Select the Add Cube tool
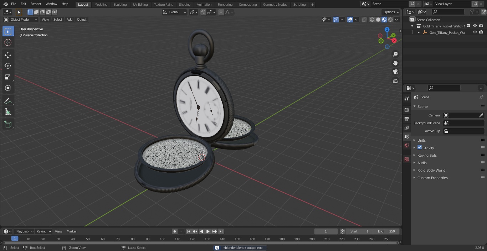The image size is (487, 251). coord(8,124)
